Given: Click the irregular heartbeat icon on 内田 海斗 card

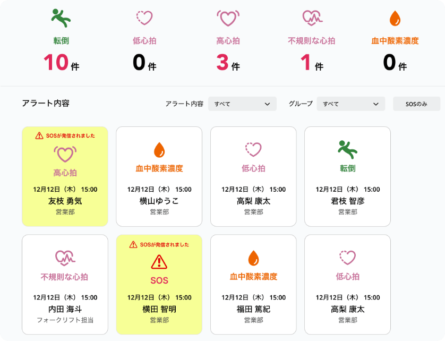Looking at the screenshot, I should coord(65,258).
